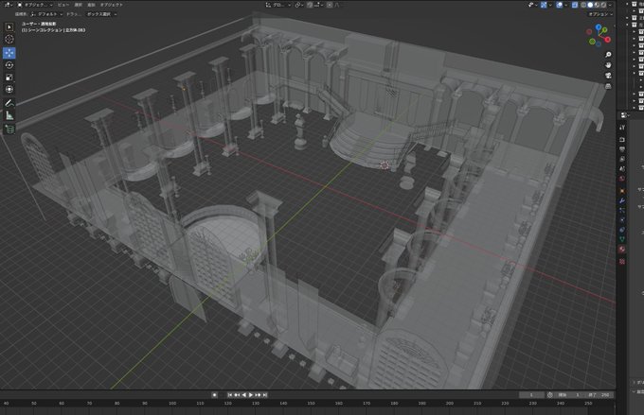Click the frame range clock icon
The height and width of the screenshot is (415, 644).
coord(550,394)
